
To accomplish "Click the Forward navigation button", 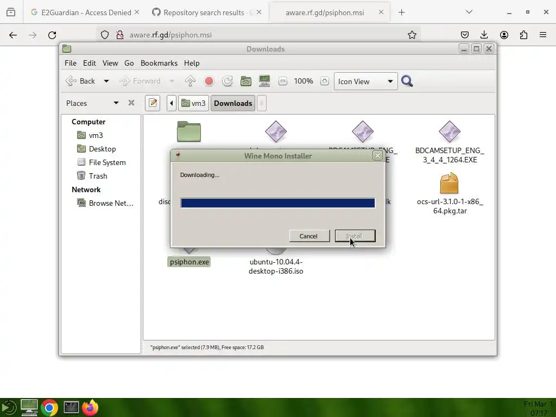I will click(140, 81).
